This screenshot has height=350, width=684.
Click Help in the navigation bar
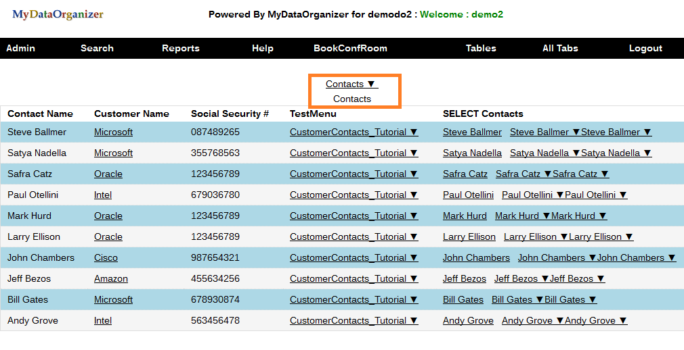pos(262,48)
